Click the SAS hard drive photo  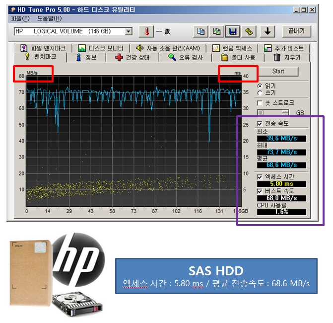click(x=77, y=304)
